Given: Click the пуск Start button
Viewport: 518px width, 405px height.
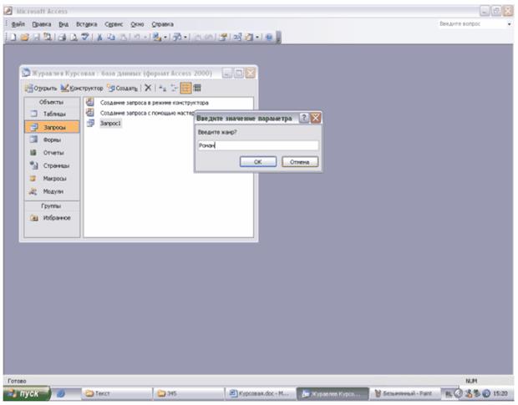Looking at the screenshot, I should [27, 393].
